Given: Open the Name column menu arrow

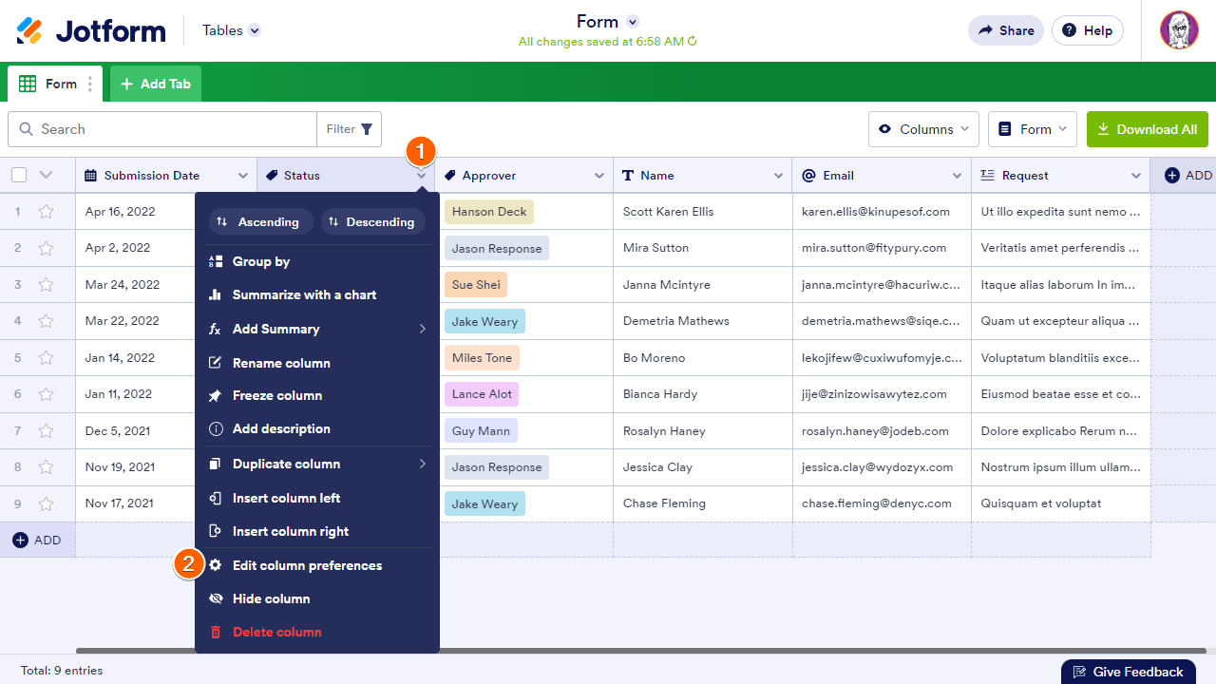Looking at the screenshot, I should (x=778, y=176).
